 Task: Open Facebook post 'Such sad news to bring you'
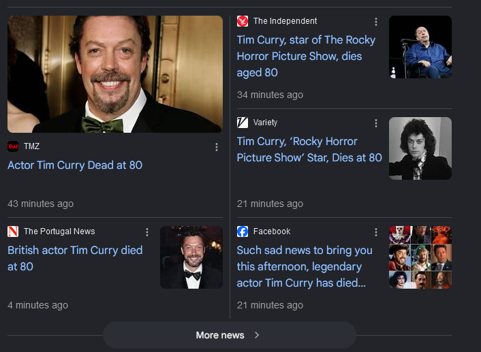pos(305,267)
